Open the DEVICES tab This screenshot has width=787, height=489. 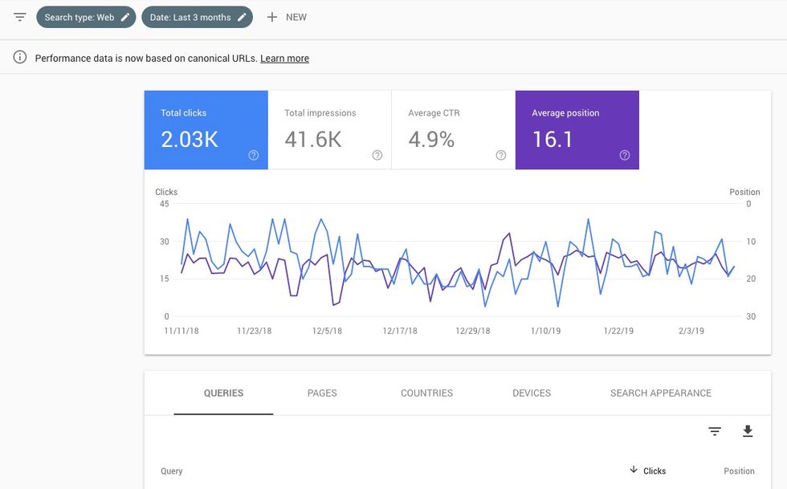click(531, 393)
